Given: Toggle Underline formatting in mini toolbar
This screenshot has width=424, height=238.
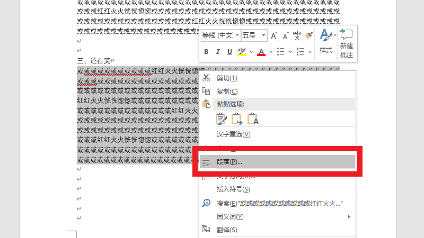Looking at the screenshot, I should pos(229,52).
